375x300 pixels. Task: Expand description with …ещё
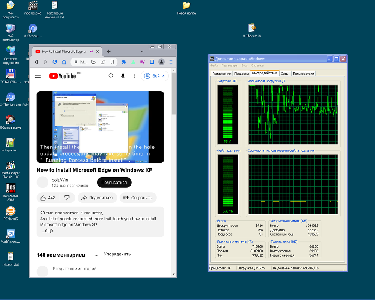click(x=47, y=231)
